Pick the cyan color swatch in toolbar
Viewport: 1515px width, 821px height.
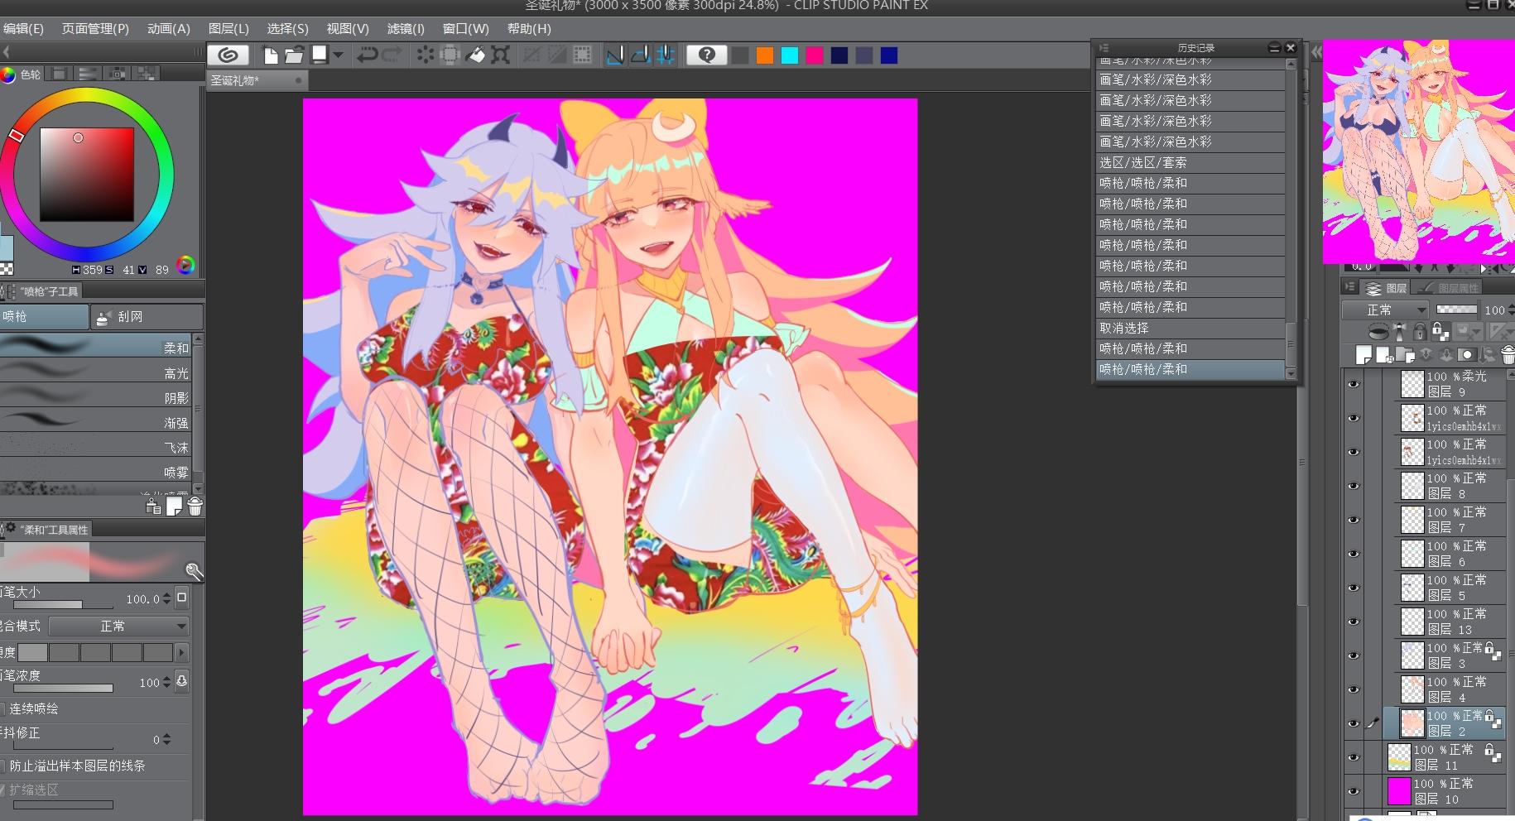(790, 55)
